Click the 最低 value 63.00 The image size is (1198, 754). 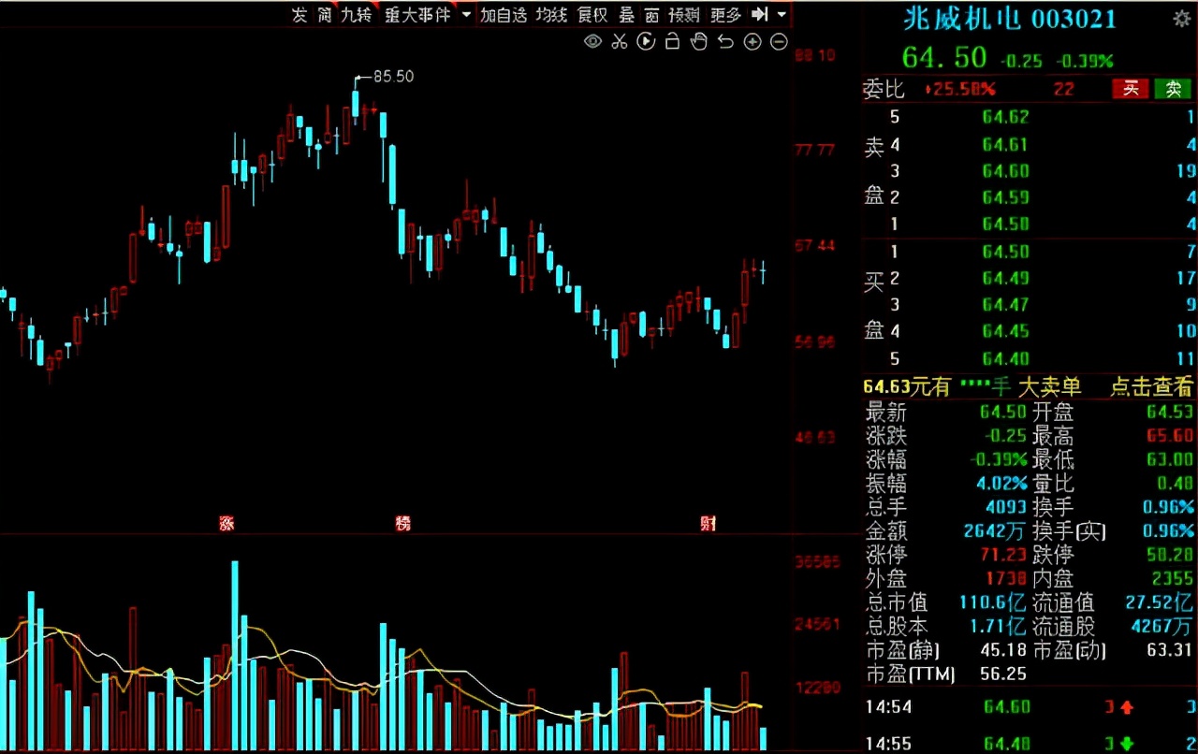(x=1170, y=459)
